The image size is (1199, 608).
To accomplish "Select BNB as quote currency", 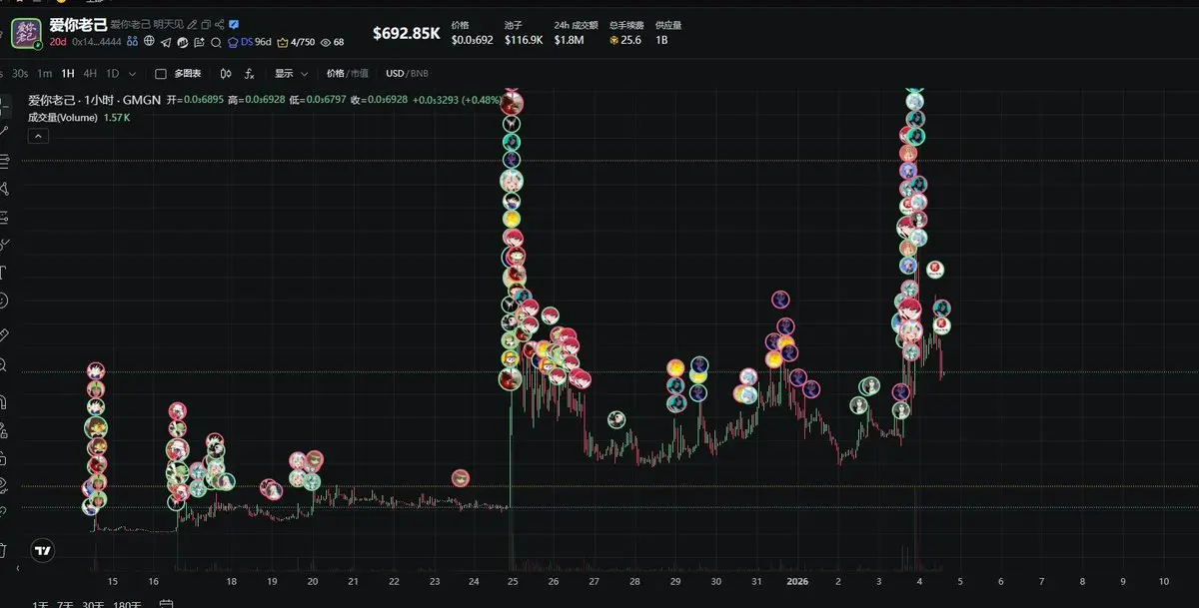I will 420,74.
